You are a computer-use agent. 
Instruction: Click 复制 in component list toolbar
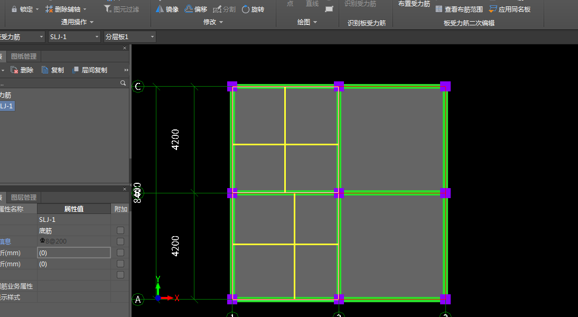tap(53, 70)
